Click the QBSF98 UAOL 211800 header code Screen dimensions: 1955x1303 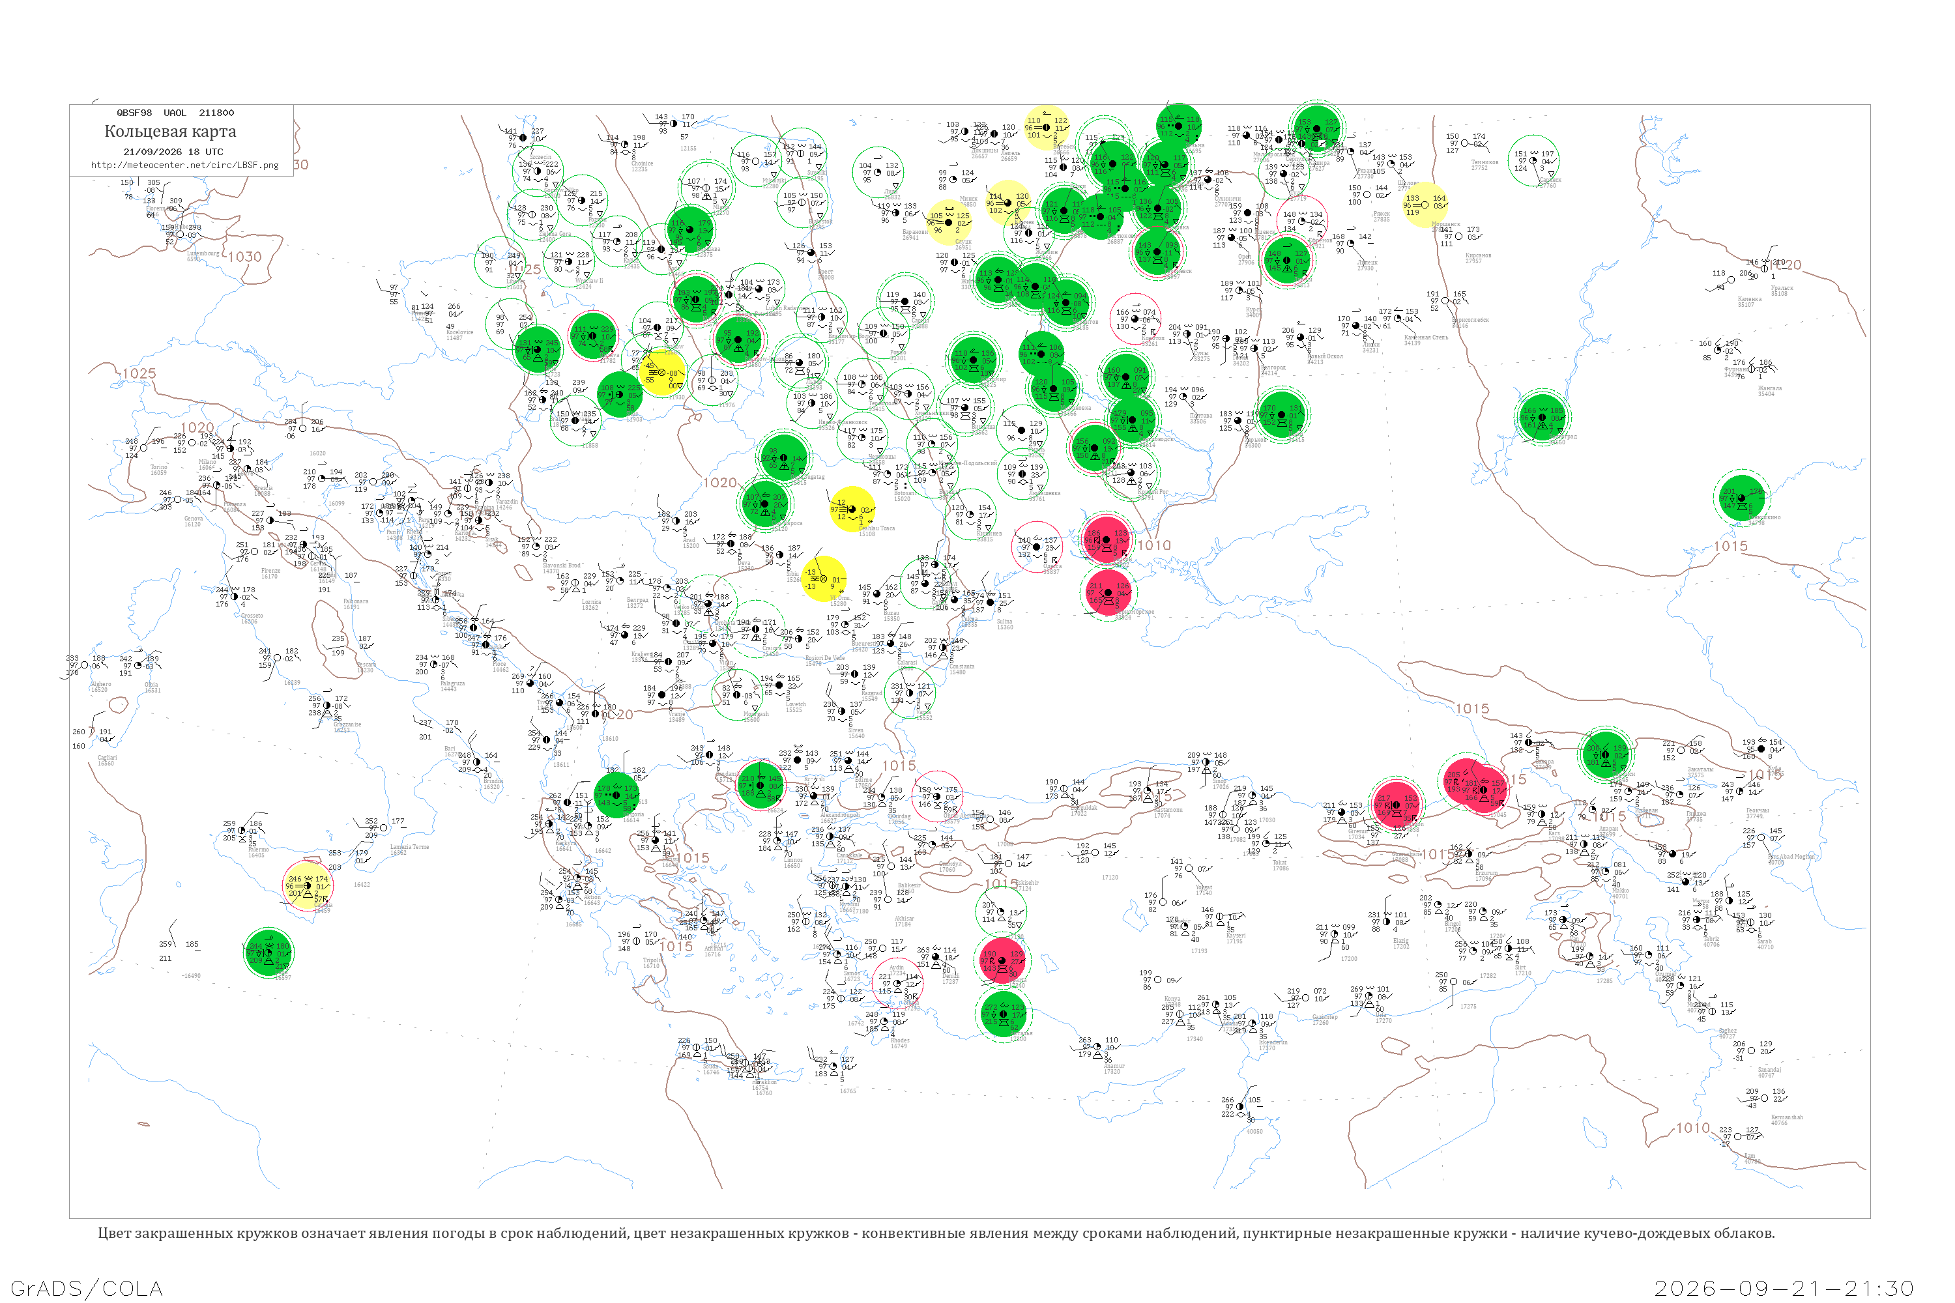pos(175,113)
